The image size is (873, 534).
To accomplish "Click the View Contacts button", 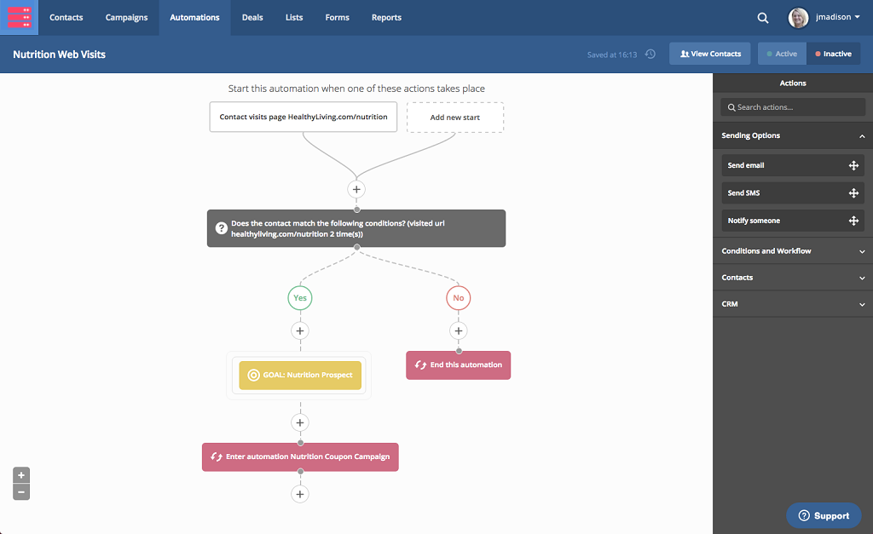I will pos(710,54).
